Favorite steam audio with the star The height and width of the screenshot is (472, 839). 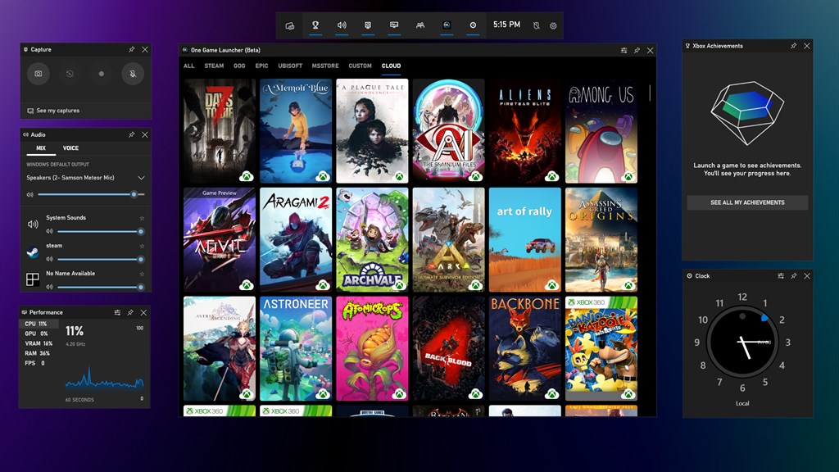click(x=142, y=246)
